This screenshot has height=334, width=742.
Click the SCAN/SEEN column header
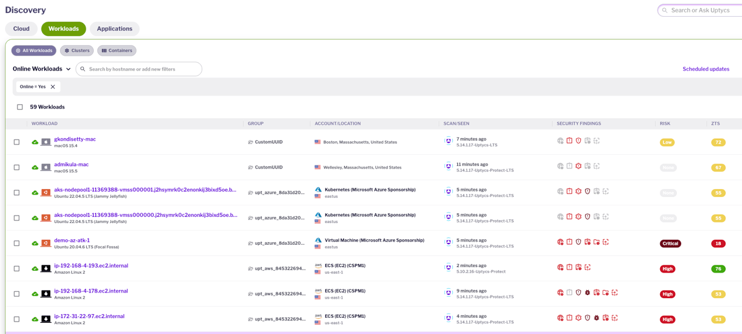455,124
